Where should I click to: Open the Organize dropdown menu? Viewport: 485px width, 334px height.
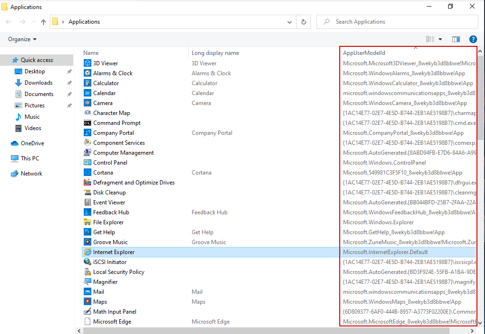[x=22, y=39]
